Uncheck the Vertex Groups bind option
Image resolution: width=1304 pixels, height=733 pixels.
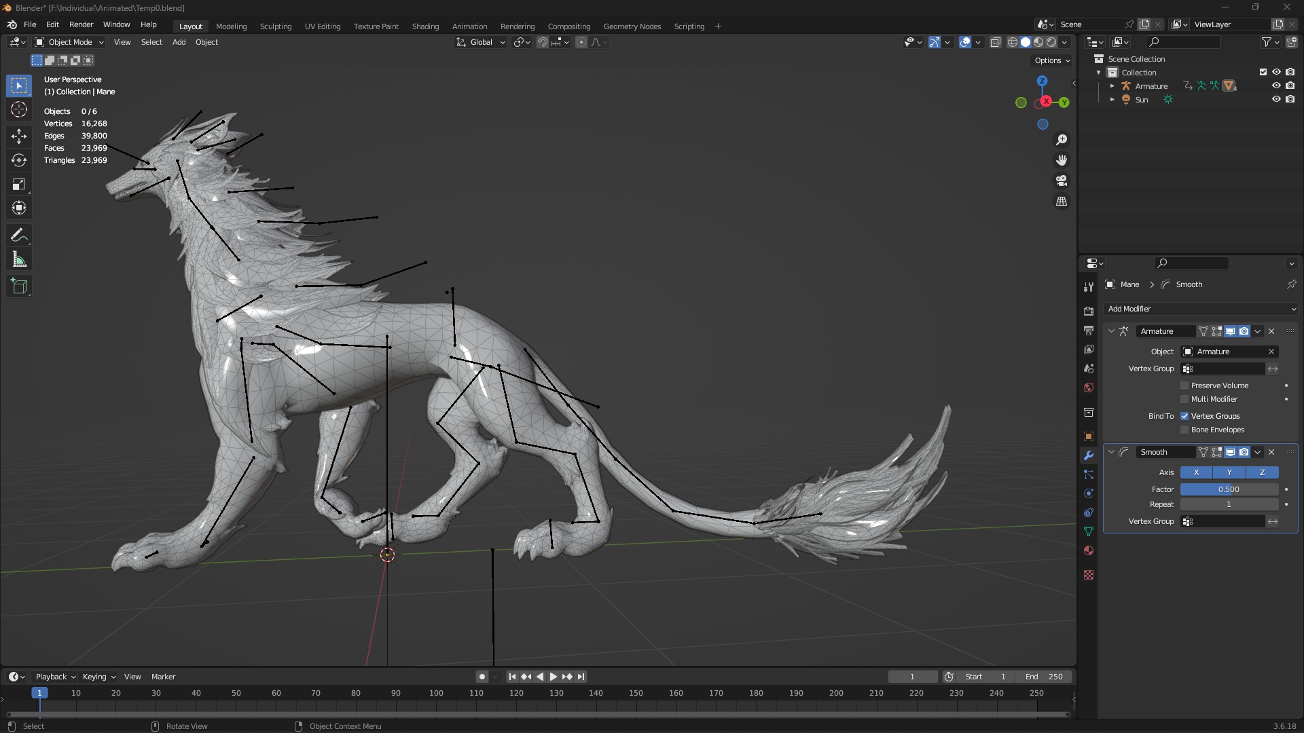pos(1185,416)
